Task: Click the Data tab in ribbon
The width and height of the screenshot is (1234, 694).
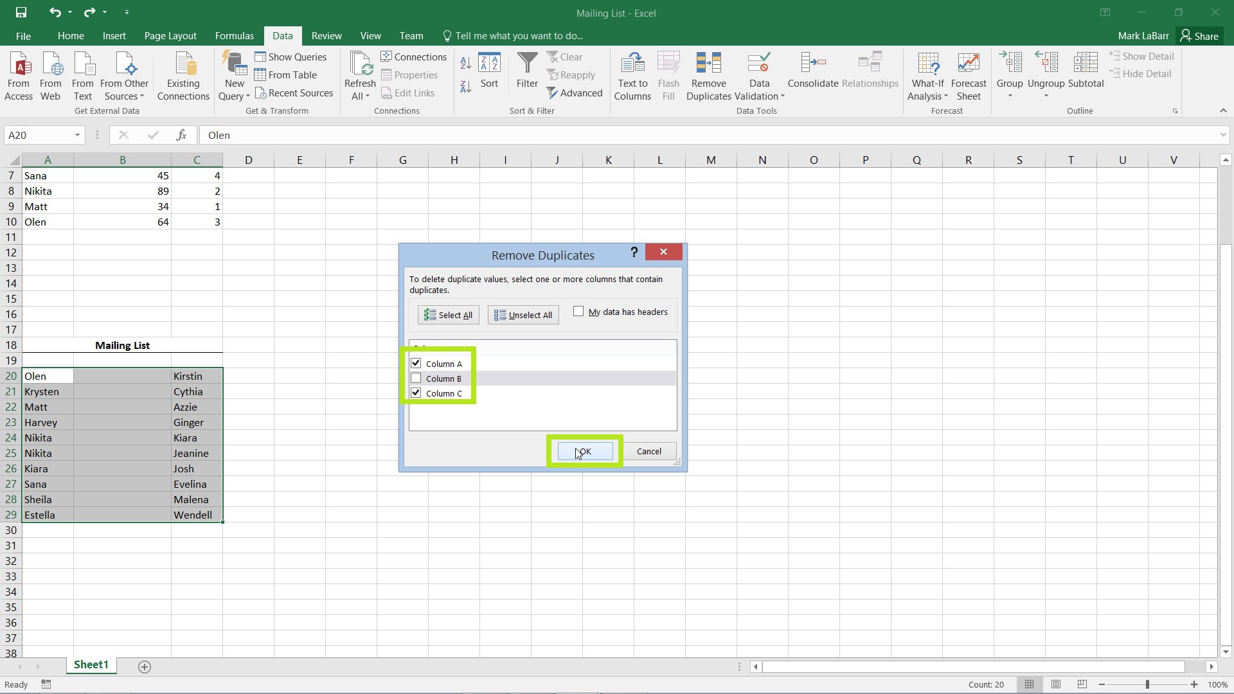Action: [283, 35]
